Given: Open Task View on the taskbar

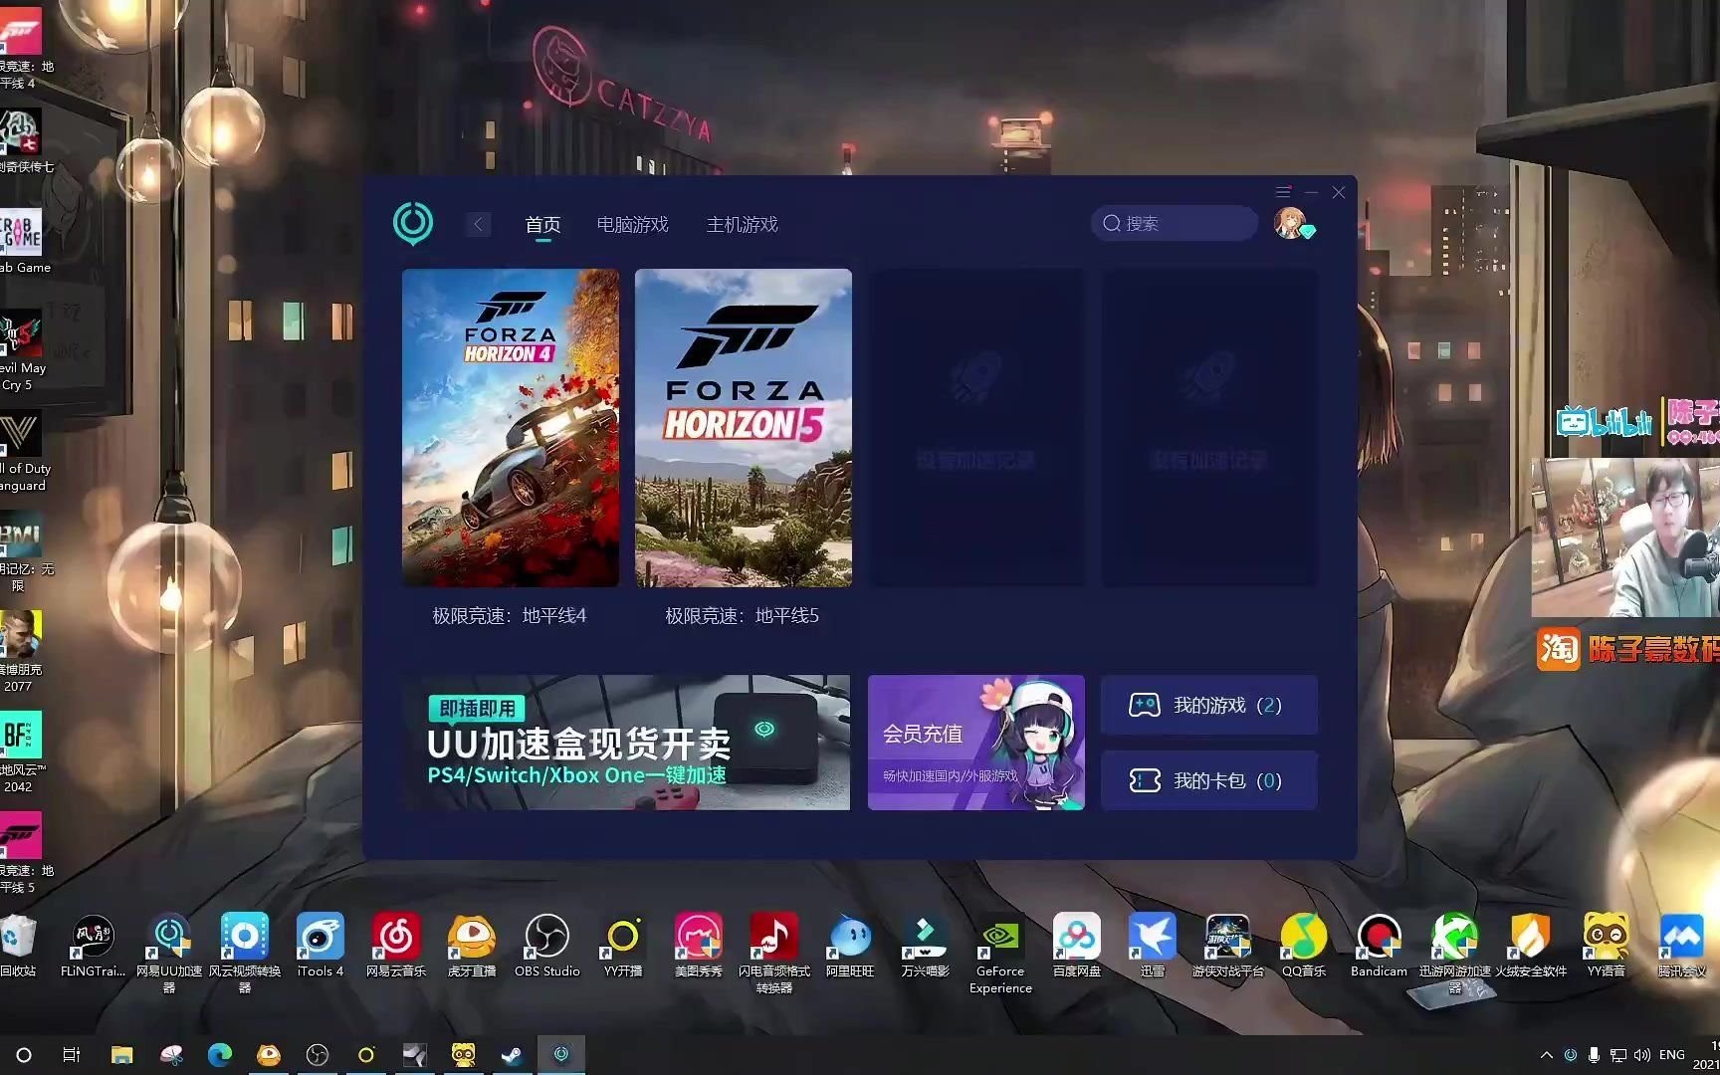Looking at the screenshot, I should pyautogui.click(x=72, y=1055).
